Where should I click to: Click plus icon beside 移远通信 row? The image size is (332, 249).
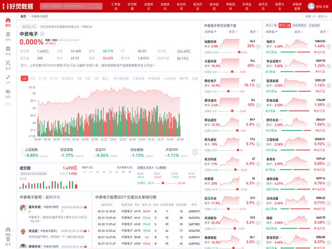[258, 125]
